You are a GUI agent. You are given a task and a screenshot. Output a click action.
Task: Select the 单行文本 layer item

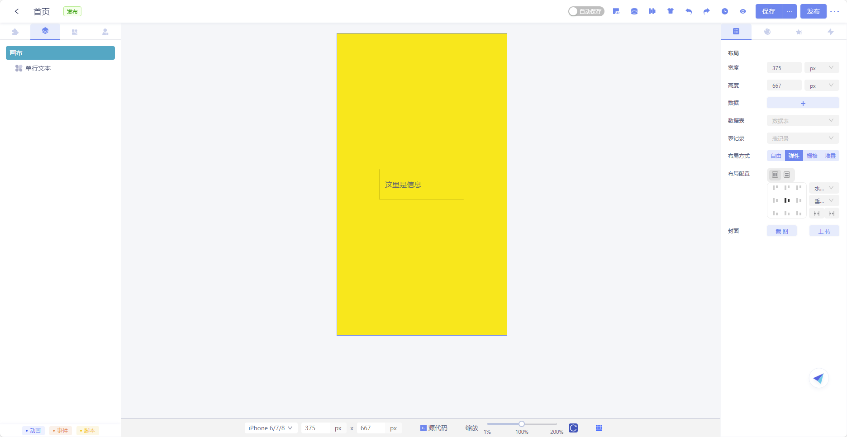(38, 68)
